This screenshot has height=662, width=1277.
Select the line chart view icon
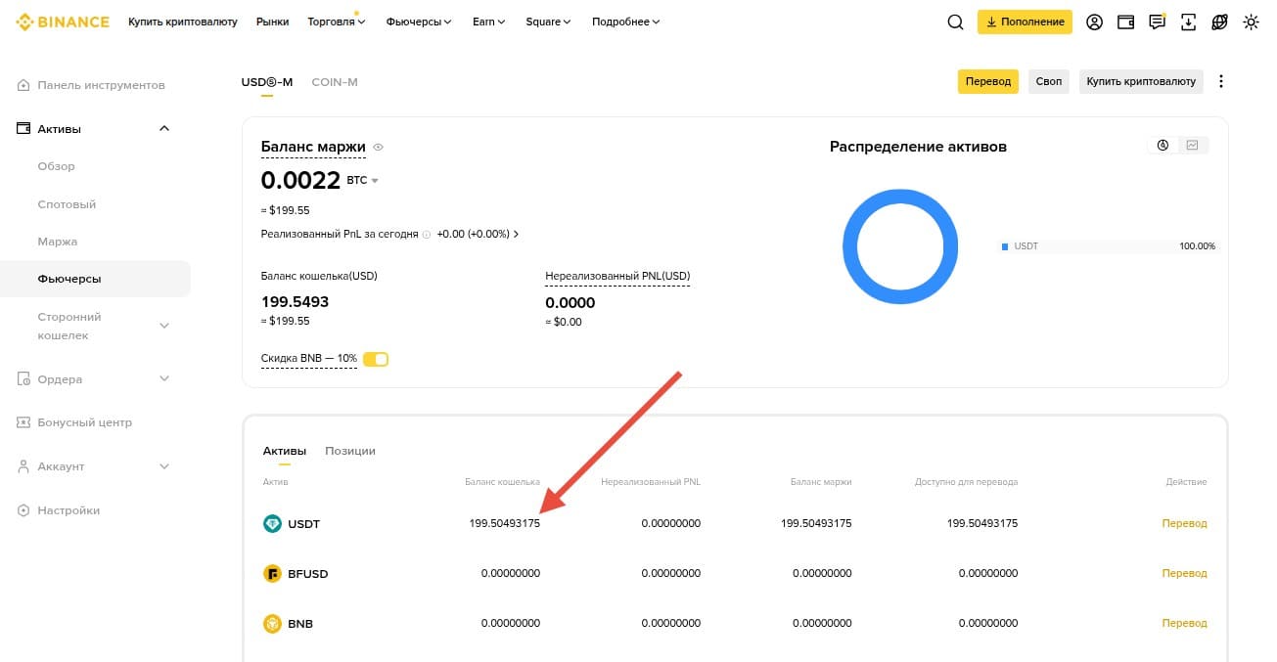[1192, 145]
